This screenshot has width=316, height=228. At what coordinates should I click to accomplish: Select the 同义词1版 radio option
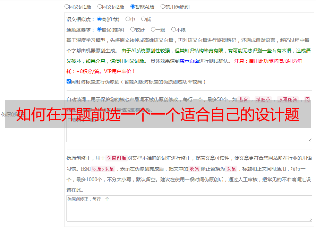pos(67,7)
